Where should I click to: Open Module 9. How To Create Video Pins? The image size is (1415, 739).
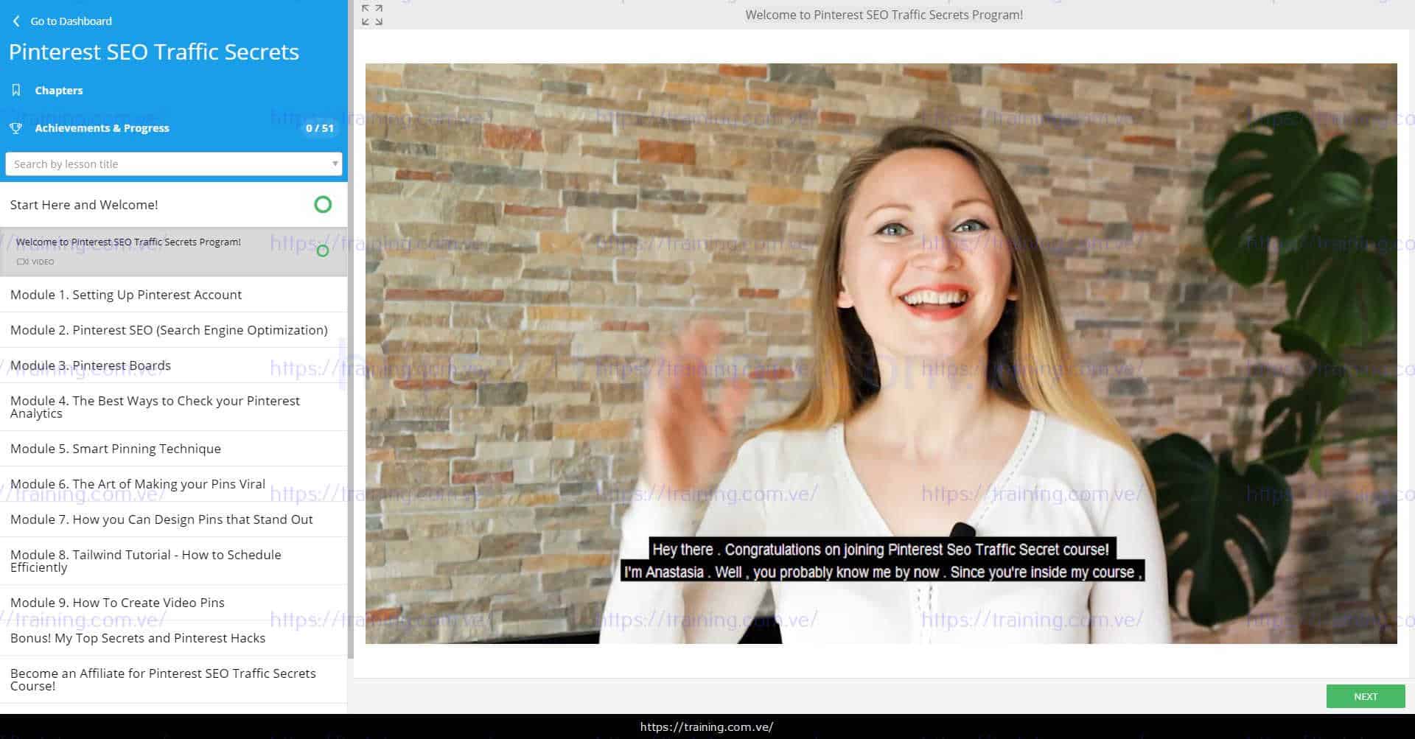tap(173, 603)
